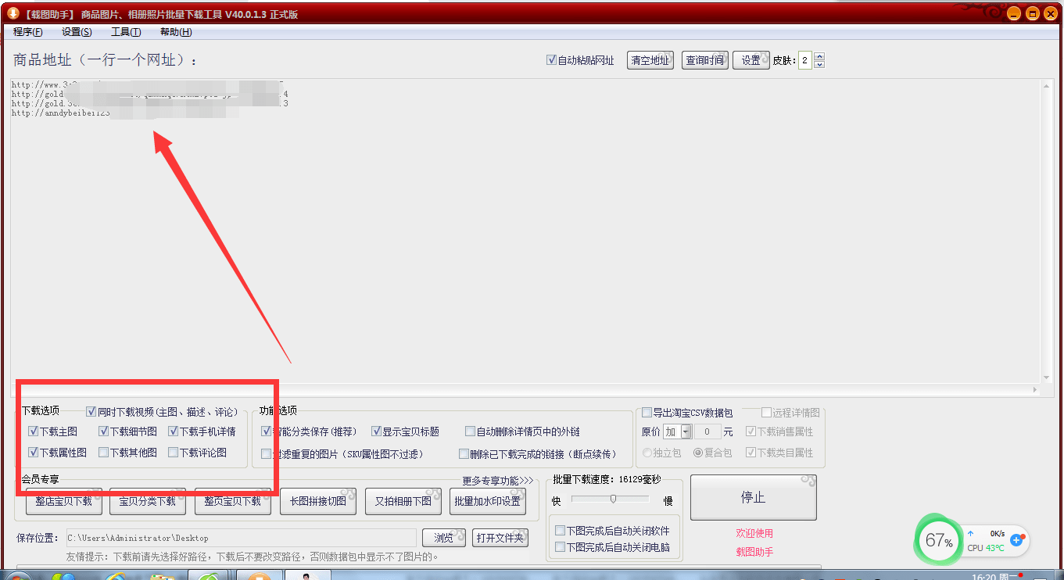Increase skin number with up arrow
This screenshot has width=1064, height=580.
(819, 56)
